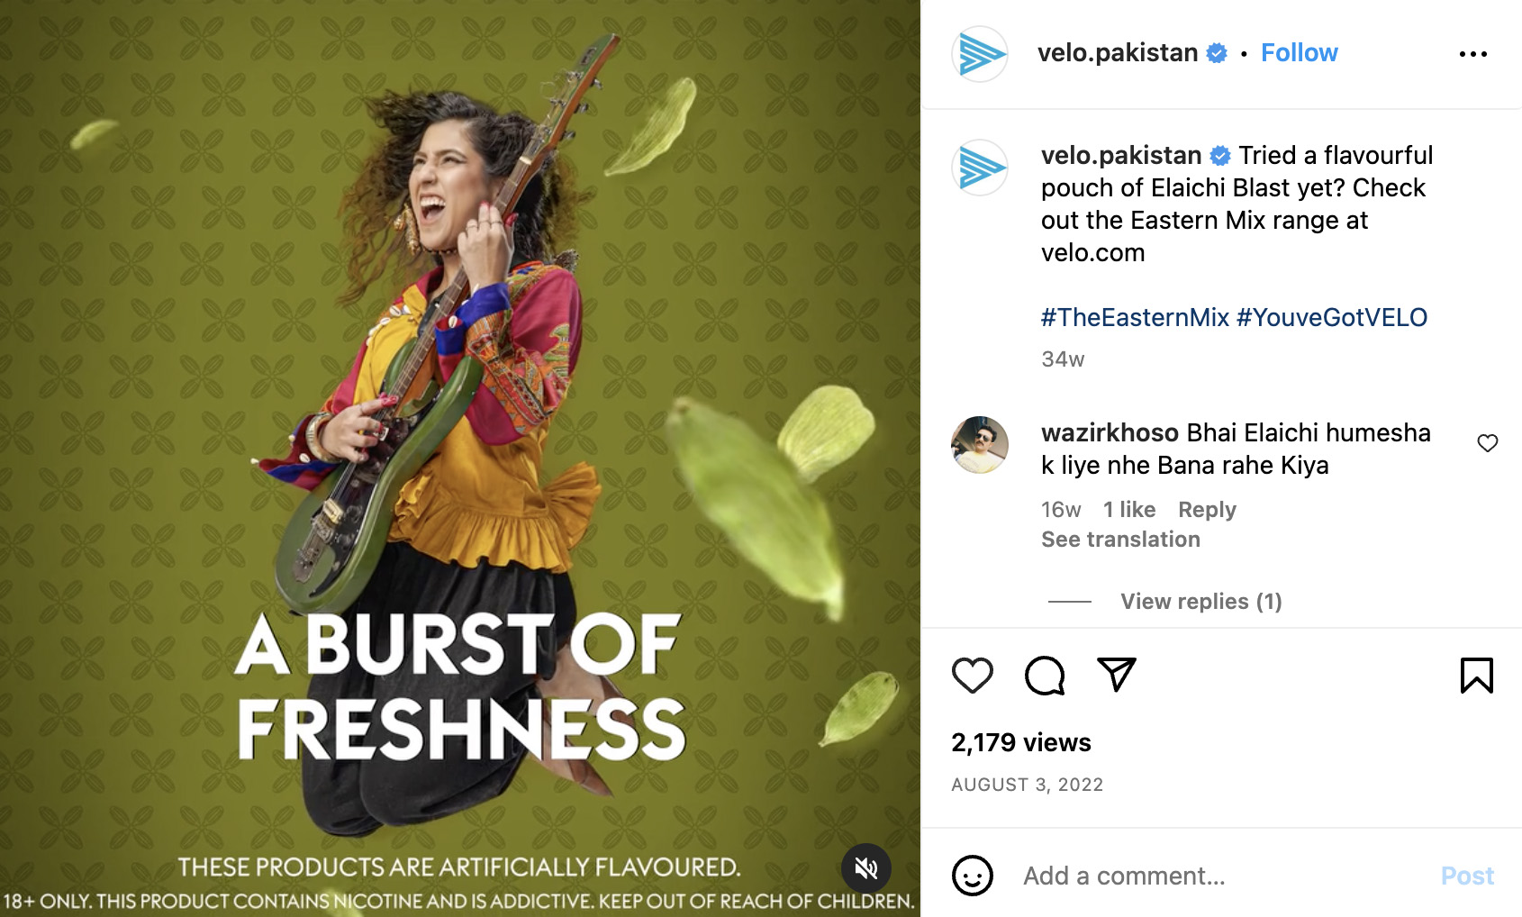Like wazirkhoso's comment heart
This screenshot has height=917, width=1522.
click(1488, 443)
